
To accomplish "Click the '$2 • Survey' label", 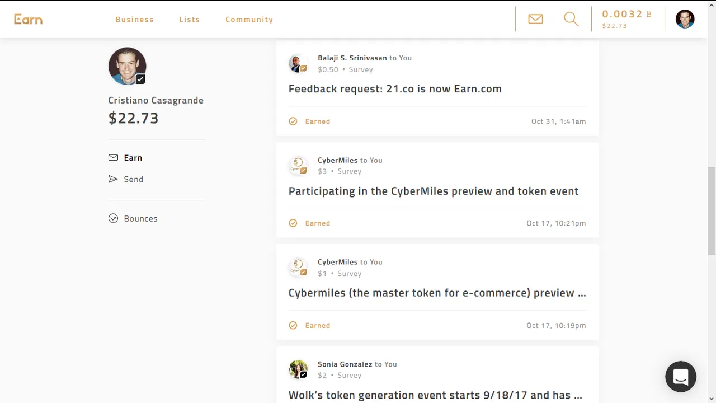I will pos(340,376).
